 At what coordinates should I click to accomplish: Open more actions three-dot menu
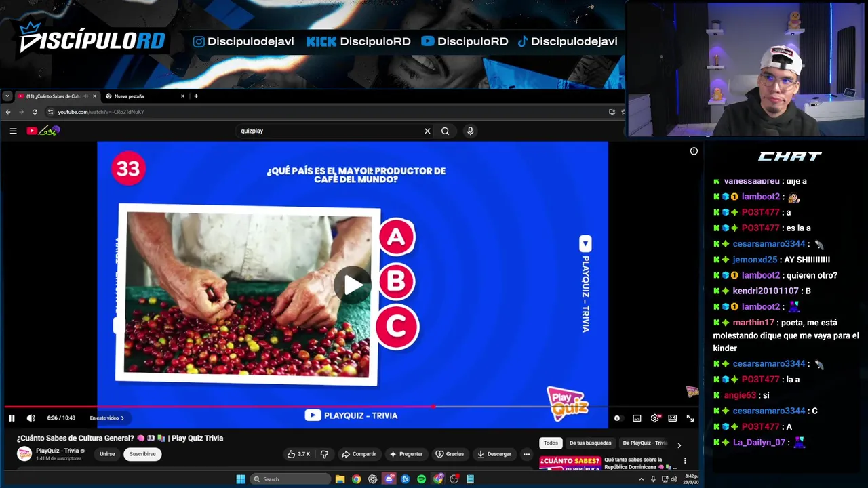526,454
